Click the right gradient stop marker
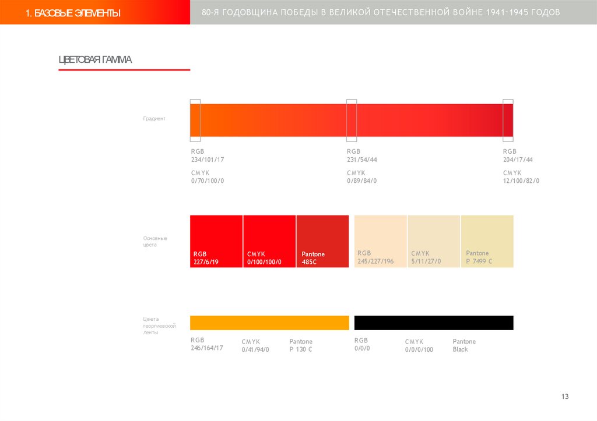The image size is (597, 421). [508, 120]
